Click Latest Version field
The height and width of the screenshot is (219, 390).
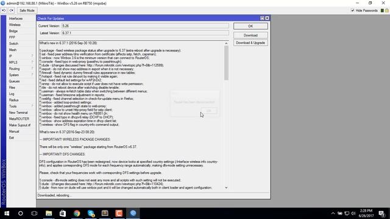[145, 33]
